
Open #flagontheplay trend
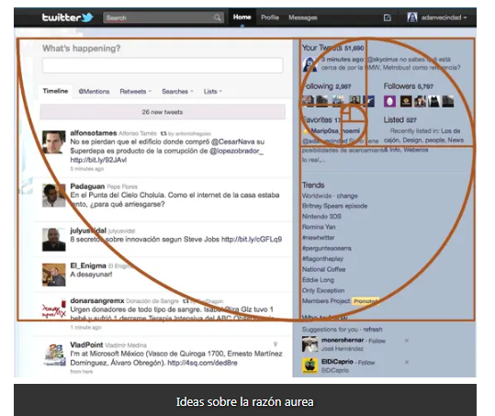(322, 259)
